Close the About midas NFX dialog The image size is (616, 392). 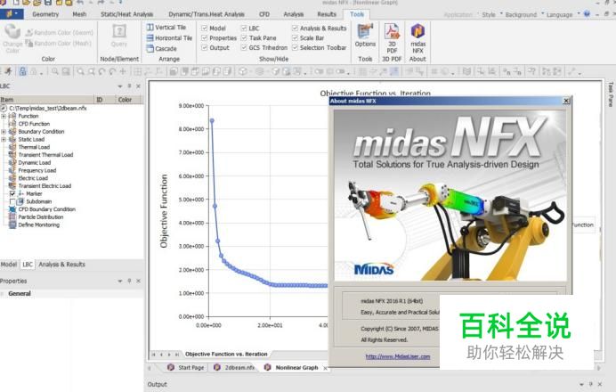click(566, 101)
